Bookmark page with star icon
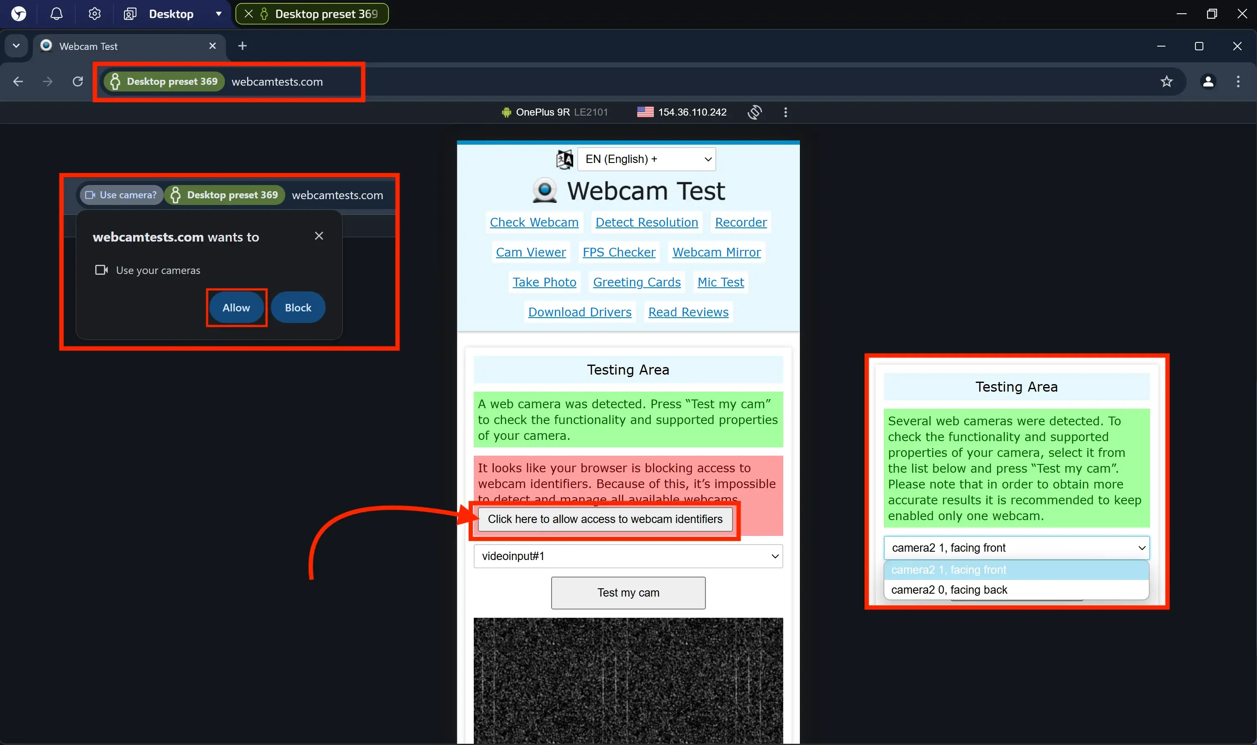The width and height of the screenshot is (1257, 745). pyautogui.click(x=1166, y=81)
